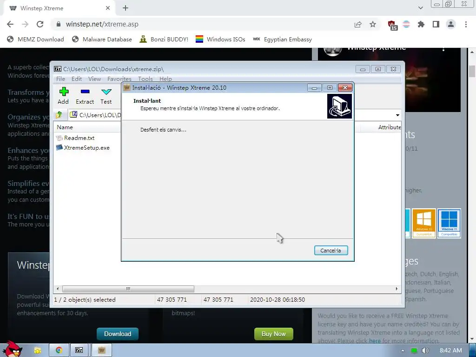Click the green network tray icon
The width and height of the screenshot is (476, 357).
[x=414, y=350]
